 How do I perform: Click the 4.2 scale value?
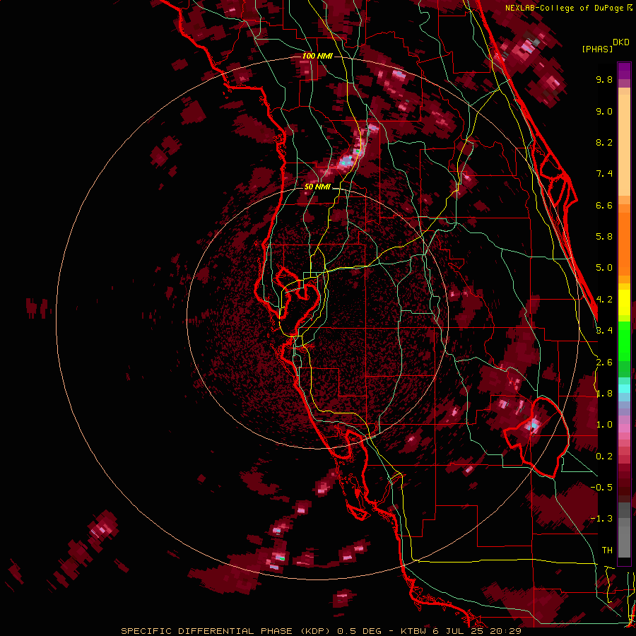tap(604, 300)
